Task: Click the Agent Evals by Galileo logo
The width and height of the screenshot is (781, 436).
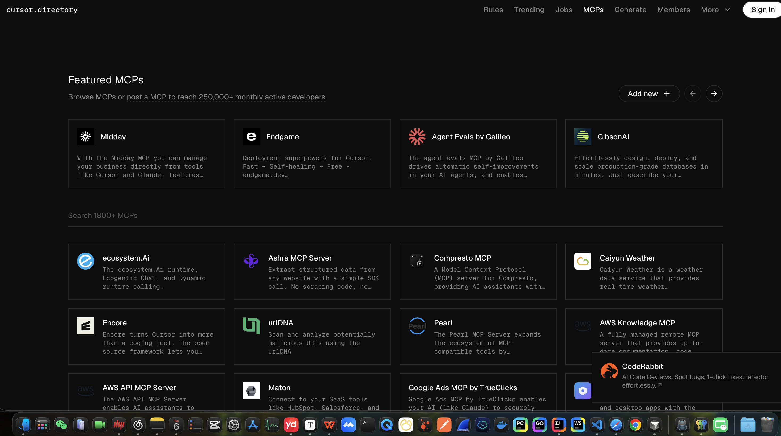Action: pyautogui.click(x=417, y=137)
